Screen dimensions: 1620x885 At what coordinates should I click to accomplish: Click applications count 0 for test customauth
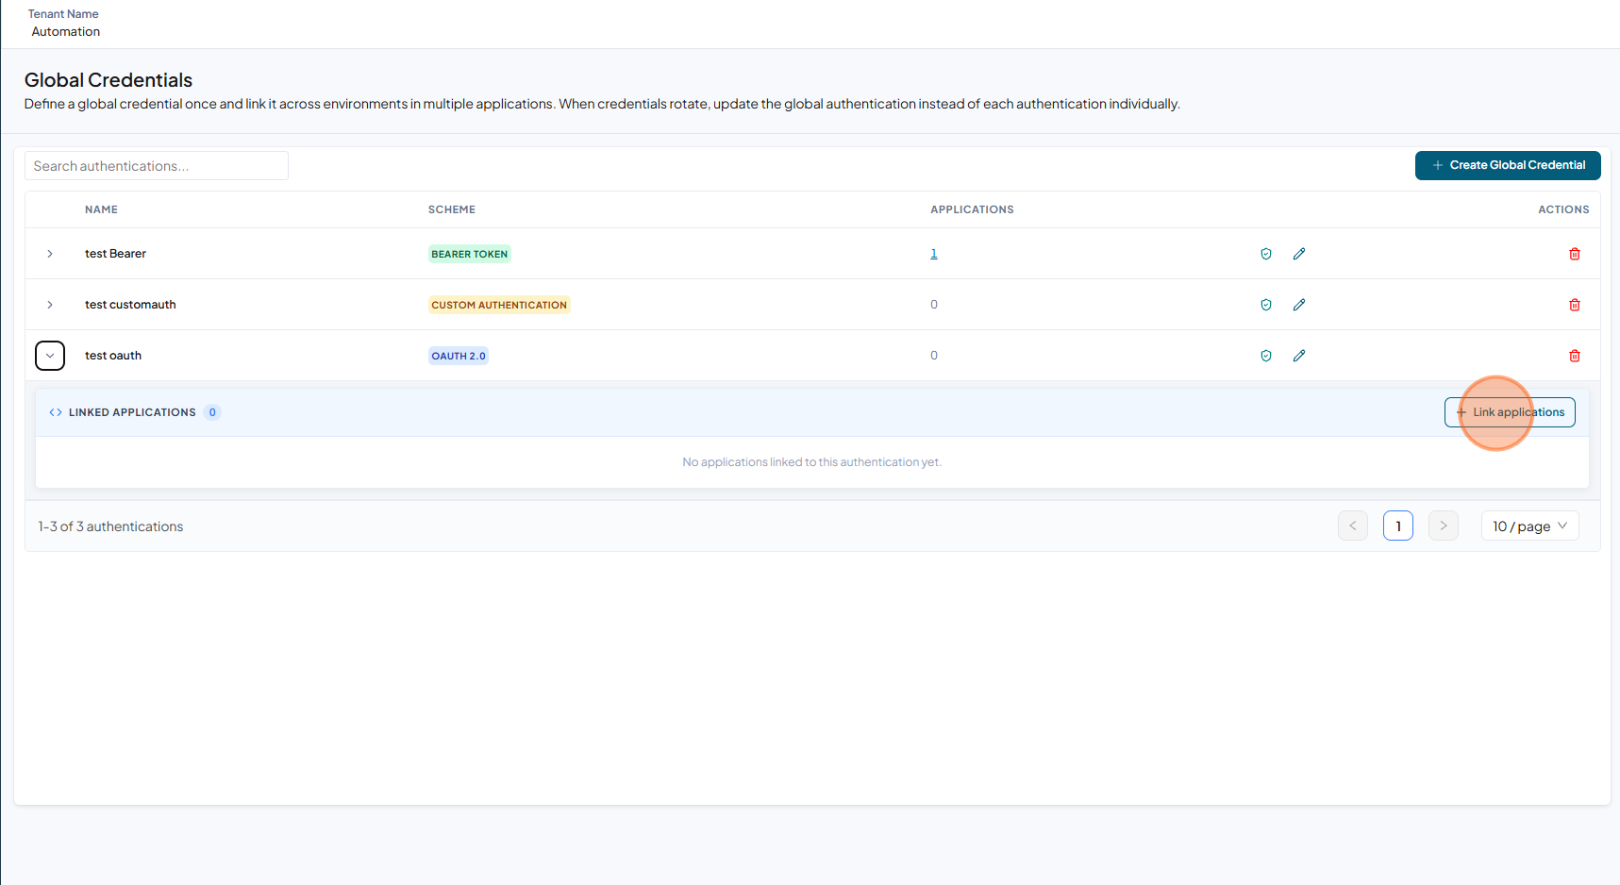(934, 305)
